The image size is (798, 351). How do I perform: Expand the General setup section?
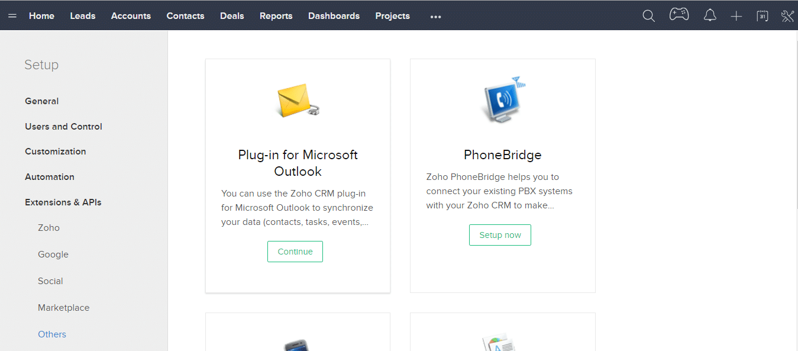42,101
